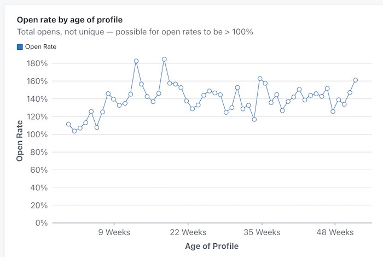The image size is (383, 257).
Task: Select the '9 Weeks' x-axis label
Action: [114, 232]
